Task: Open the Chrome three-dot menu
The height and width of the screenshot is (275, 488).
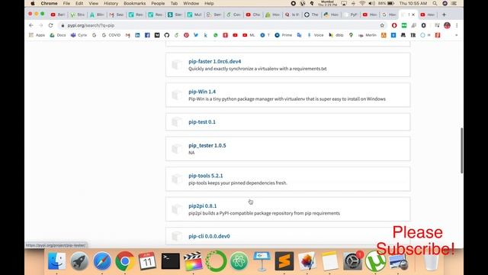Action: coord(457,25)
